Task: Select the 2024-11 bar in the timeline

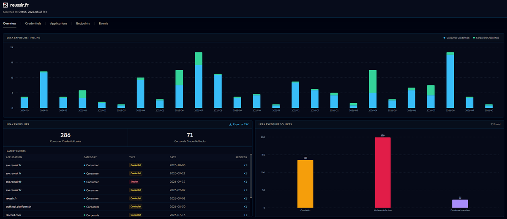Action: tap(44, 90)
